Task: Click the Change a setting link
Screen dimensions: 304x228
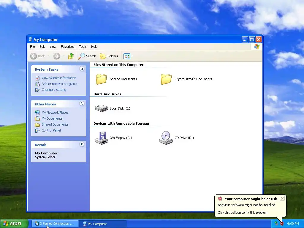Action: click(x=54, y=90)
